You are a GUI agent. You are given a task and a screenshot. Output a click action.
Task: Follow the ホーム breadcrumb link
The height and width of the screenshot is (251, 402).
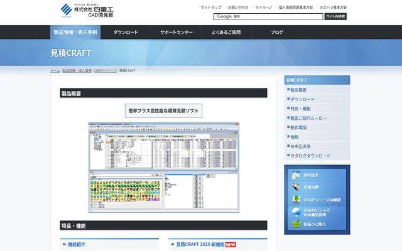click(55, 70)
